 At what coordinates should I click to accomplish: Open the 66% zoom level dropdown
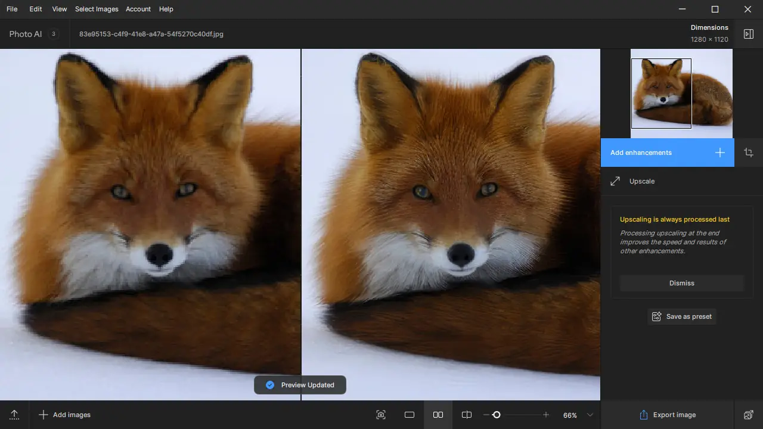click(x=590, y=415)
